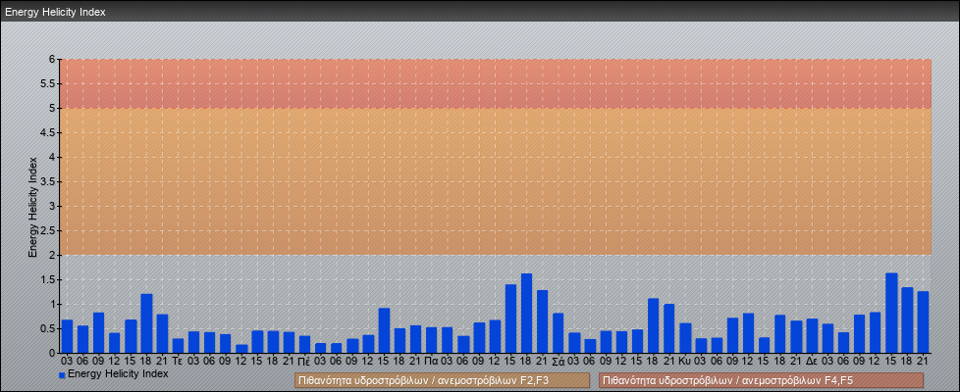Click the Πα day marker on x-axis
Viewport: 960px width, 392px height.
coord(431,361)
